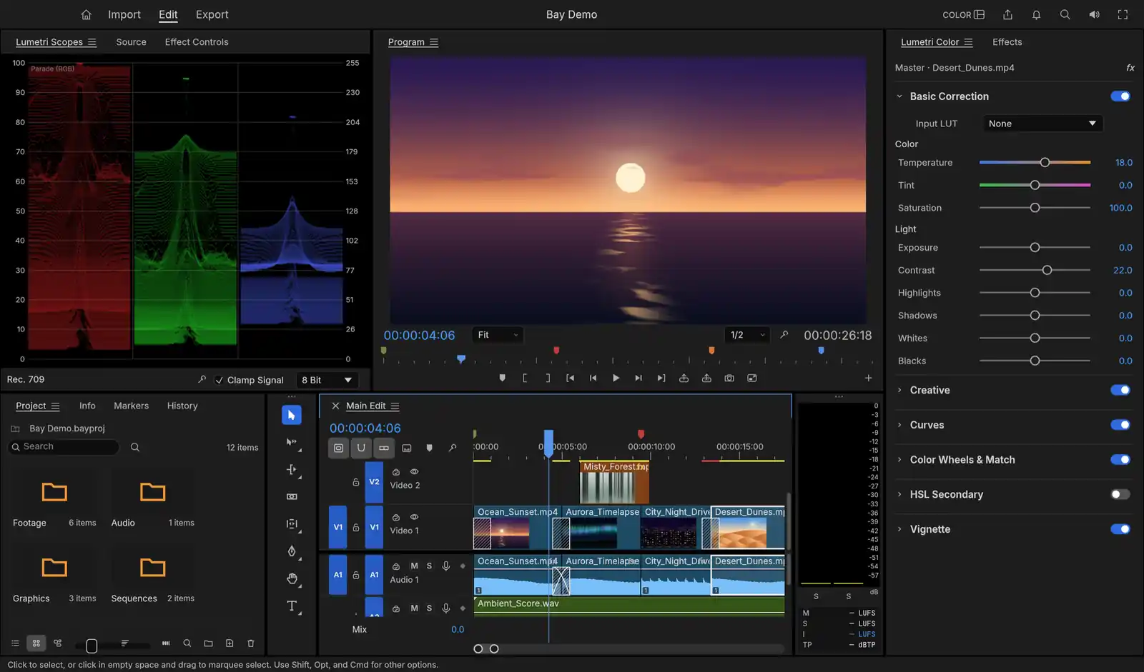Viewport: 1144px width, 672px height.
Task: Switch to the Import workspace
Action: tap(124, 14)
